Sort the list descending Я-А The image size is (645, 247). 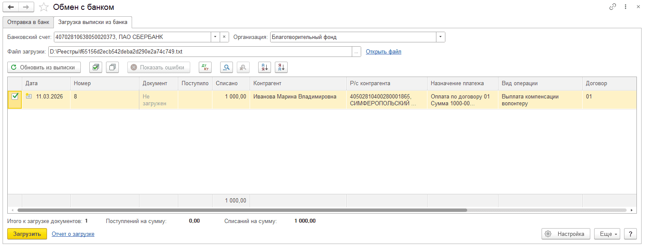(x=281, y=67)
